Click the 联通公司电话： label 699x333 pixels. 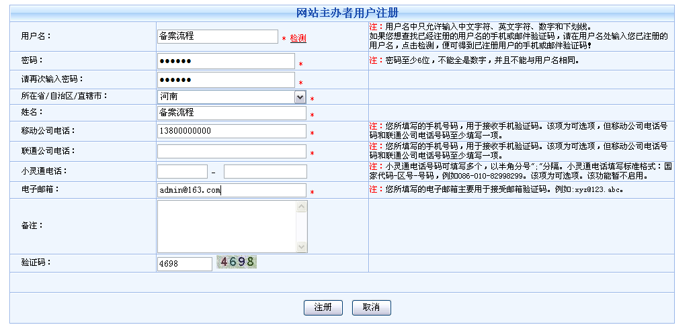[48, 151]
